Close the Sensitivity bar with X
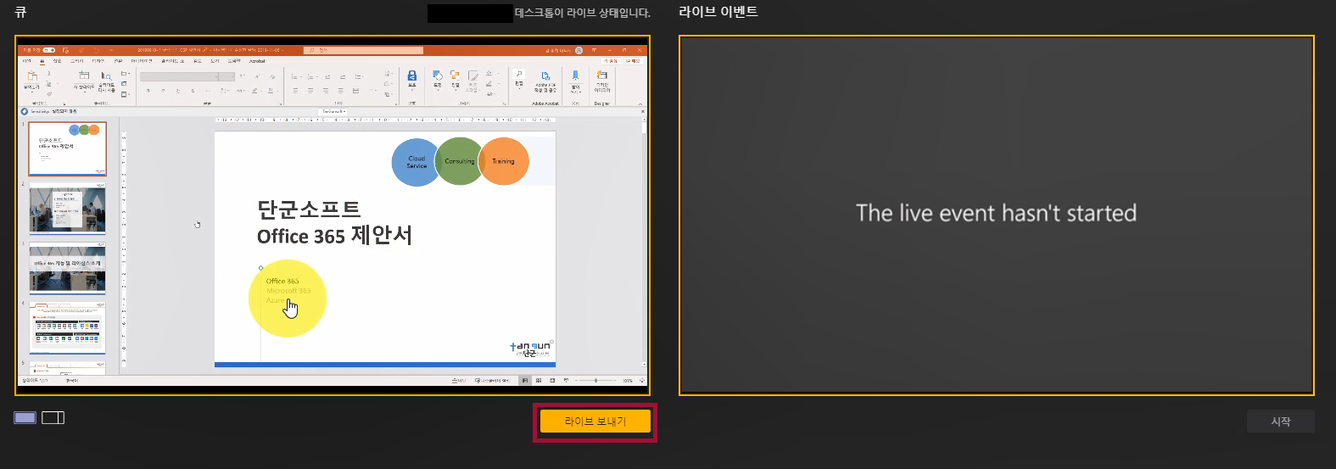Viewport: 1336px width, 469px height. pos(642,111)
